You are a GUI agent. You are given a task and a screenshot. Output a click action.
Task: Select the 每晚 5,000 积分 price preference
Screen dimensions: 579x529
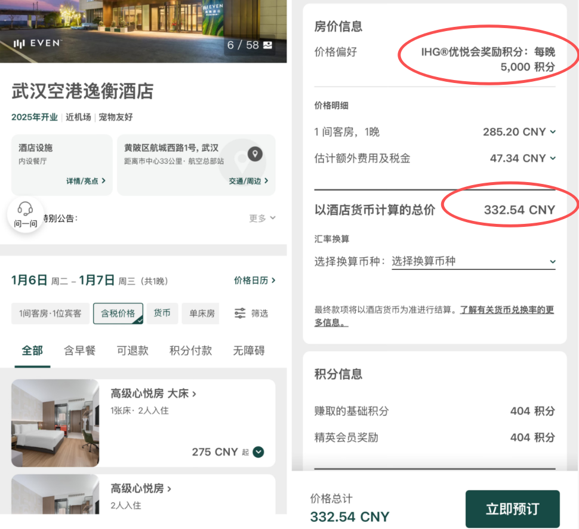tap(488, 59)
